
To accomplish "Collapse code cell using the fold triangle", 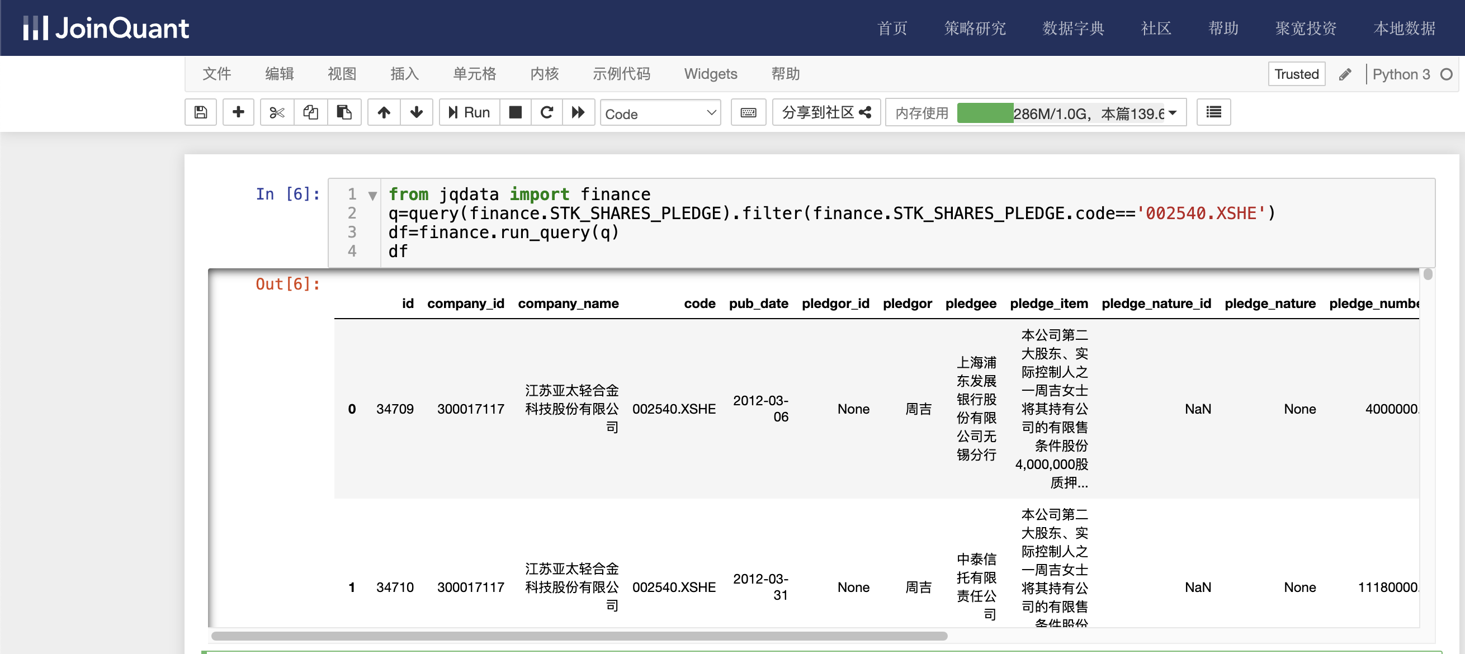I will [x=372, y=196].
